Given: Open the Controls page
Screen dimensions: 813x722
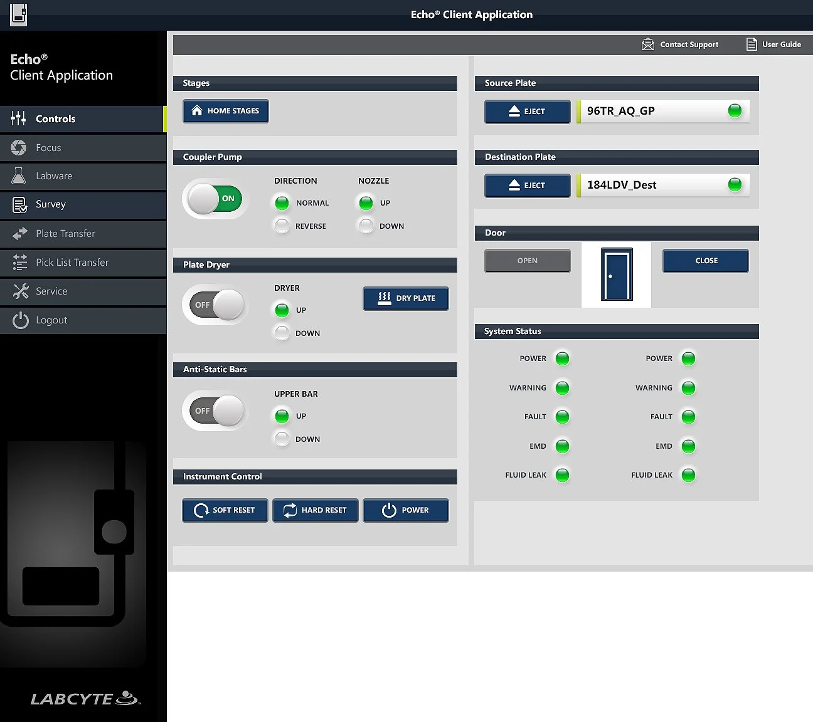Looking at the screenshot, I should click(83, 118).
